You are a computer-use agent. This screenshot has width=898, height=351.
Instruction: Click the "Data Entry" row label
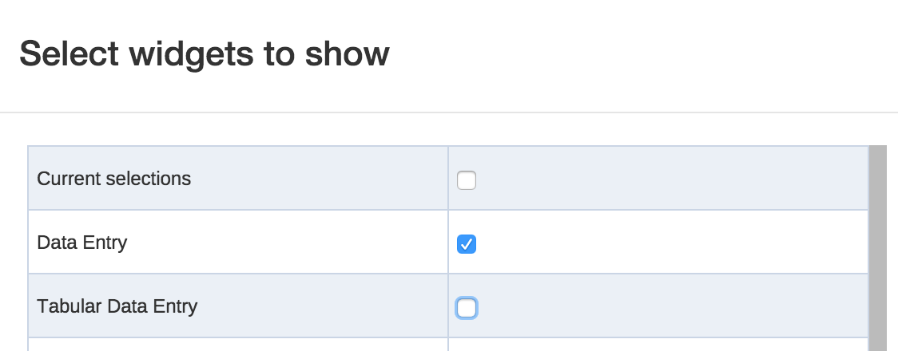(x=82, y=243)
